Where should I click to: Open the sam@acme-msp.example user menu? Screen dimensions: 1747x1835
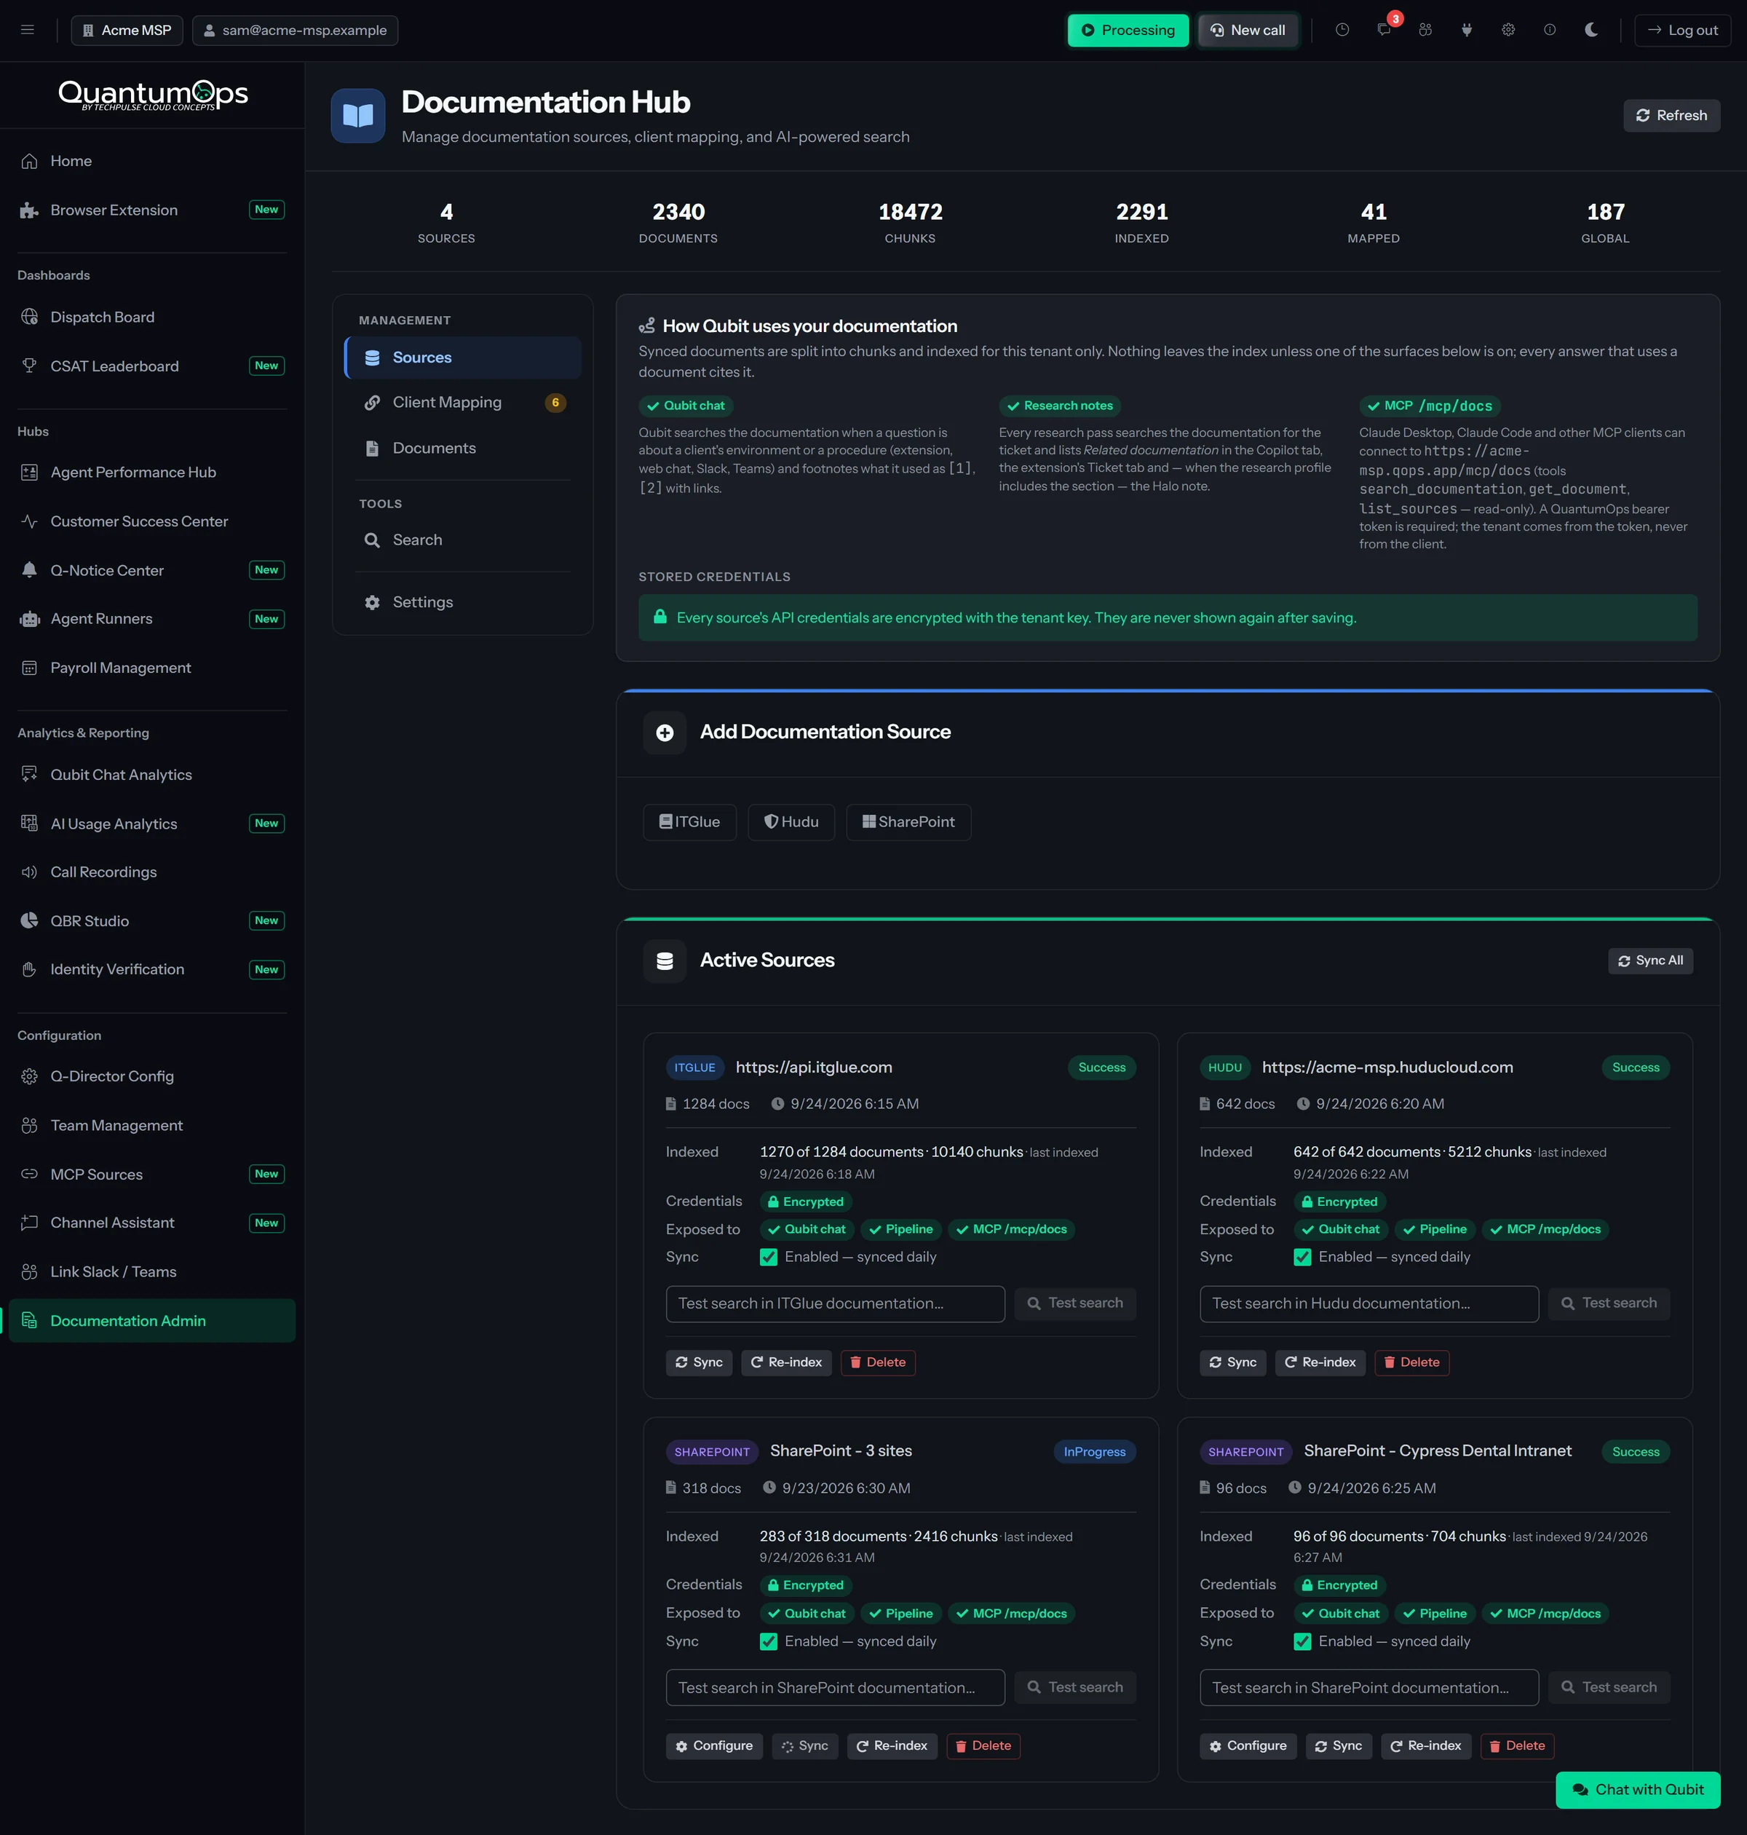point(296,30)
